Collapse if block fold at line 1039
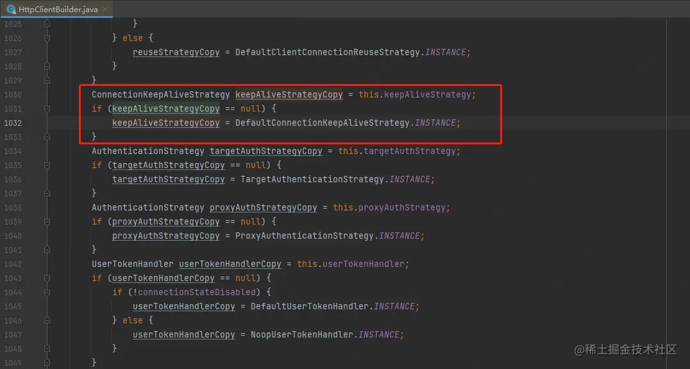The width and height of the screenshot is (690, 369). 47,221
